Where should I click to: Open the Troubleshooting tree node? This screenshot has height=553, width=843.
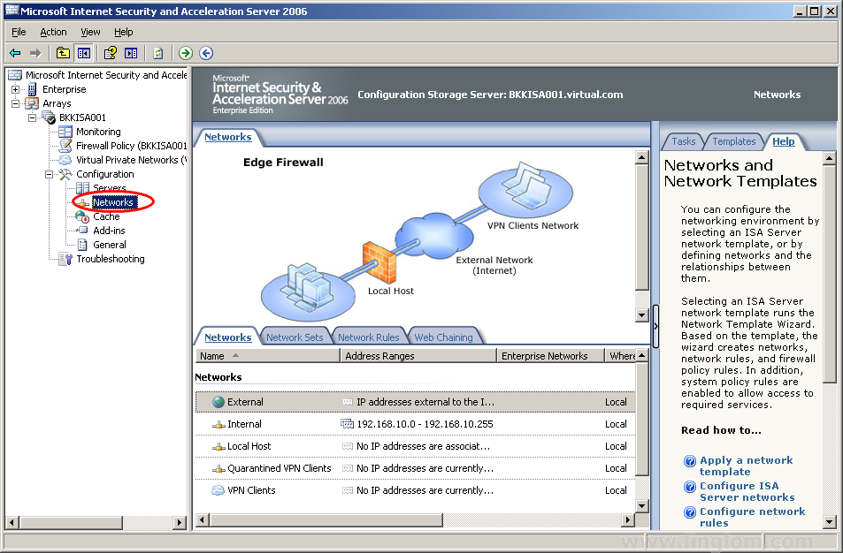(111, 259)
